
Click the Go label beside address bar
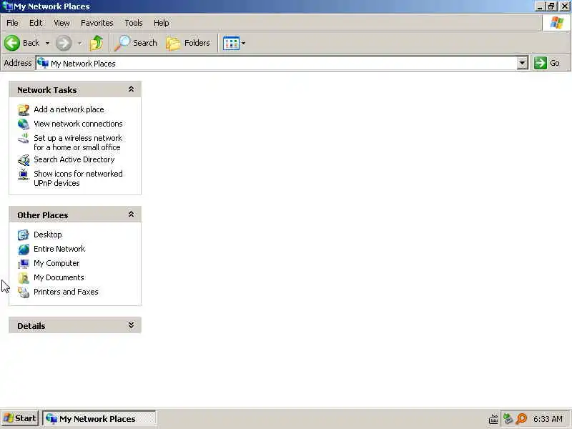[555, 63]
